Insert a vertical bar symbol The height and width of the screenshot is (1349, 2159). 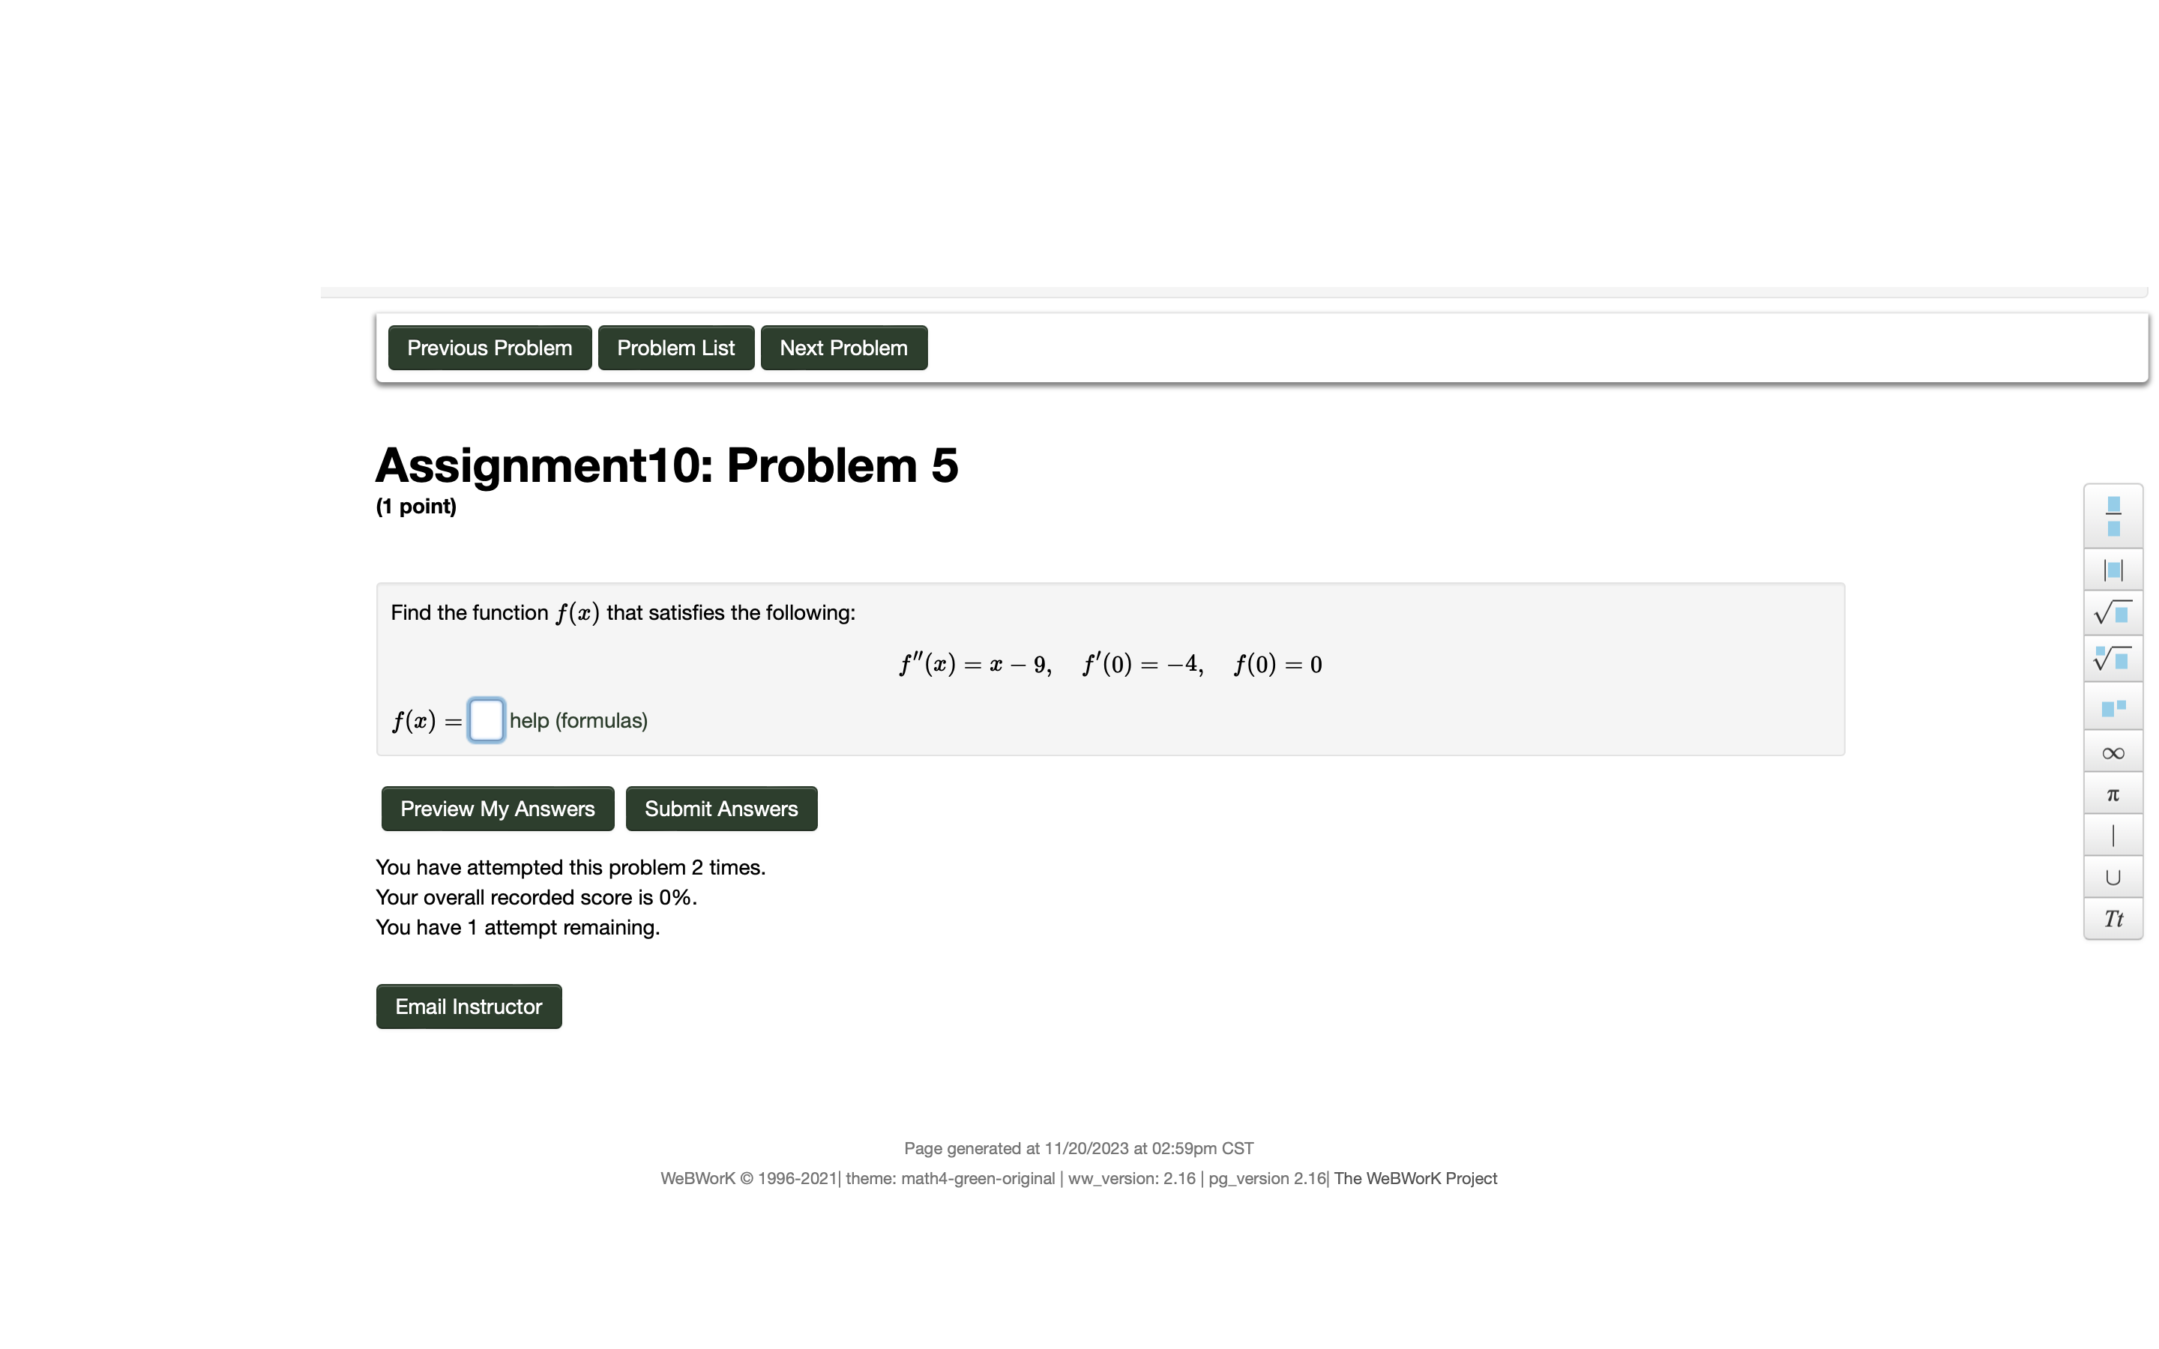tap(2112, 834)
